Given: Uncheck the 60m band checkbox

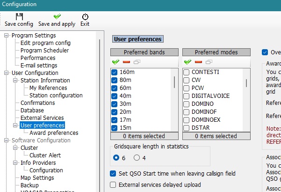Looking at the screenshot, I should [115, 88].
